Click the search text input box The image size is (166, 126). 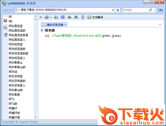point(66,10)
